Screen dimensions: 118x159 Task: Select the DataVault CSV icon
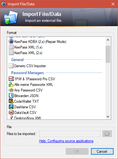[x=11, y=112]
